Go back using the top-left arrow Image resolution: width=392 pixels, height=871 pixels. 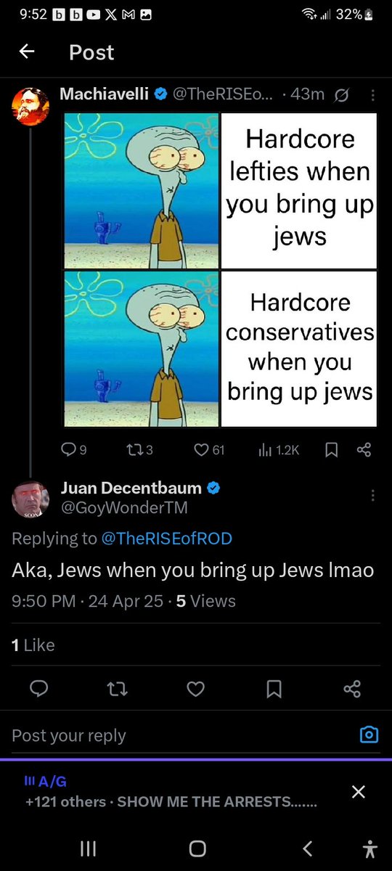(27, 52)
